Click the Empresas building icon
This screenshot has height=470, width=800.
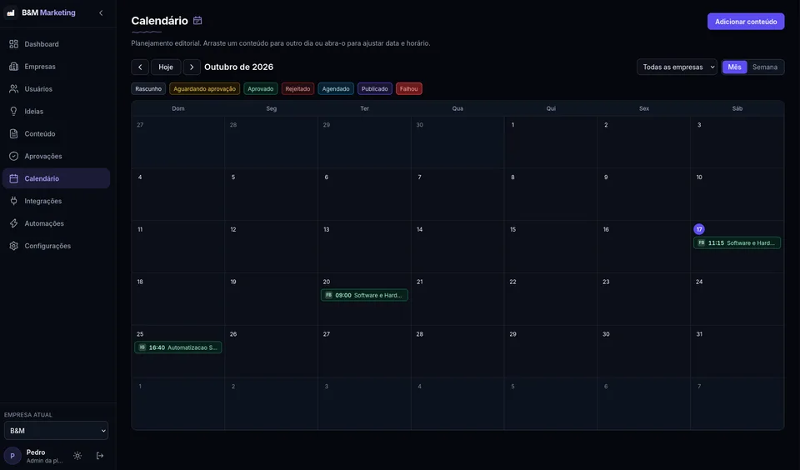[x=14, y=67]
